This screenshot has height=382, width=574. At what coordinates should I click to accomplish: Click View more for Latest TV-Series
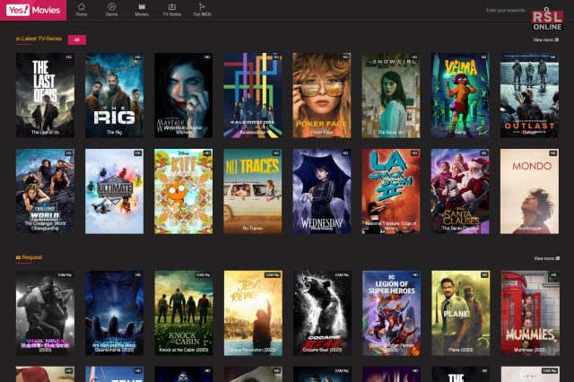(x=546, y=39)
